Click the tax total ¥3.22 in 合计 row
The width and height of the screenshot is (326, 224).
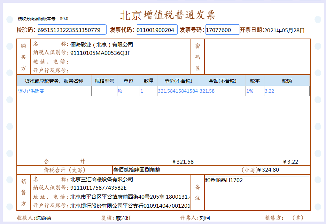[x=291, y=161]
